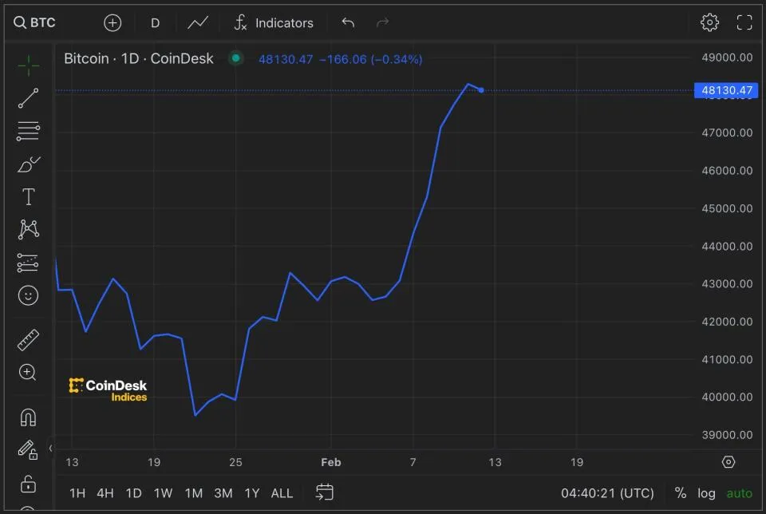Switch to the 1W range tab
Image resolution: width=766 pixels, height=514 pixels.
tap(163, 493)
